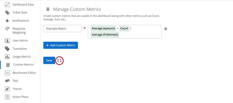Edit the Example Metric name field

point(62,29)
